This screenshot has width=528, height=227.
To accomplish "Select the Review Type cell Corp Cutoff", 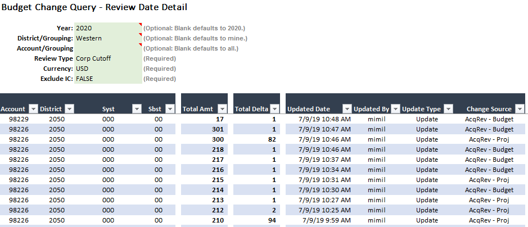I will pyautogui.click(x=108, y=58).
